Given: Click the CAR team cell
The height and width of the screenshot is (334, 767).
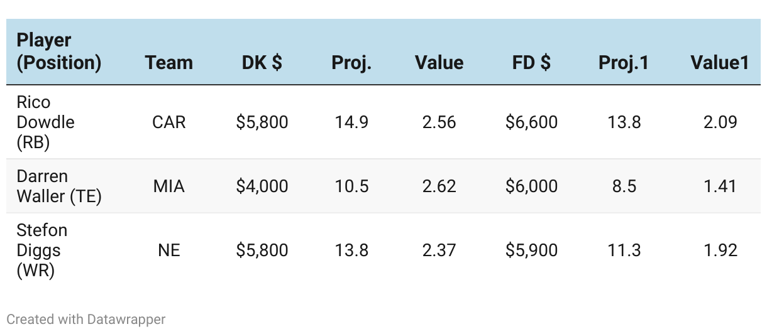Looking at the screenshot, I should click(x=168, y=122).
